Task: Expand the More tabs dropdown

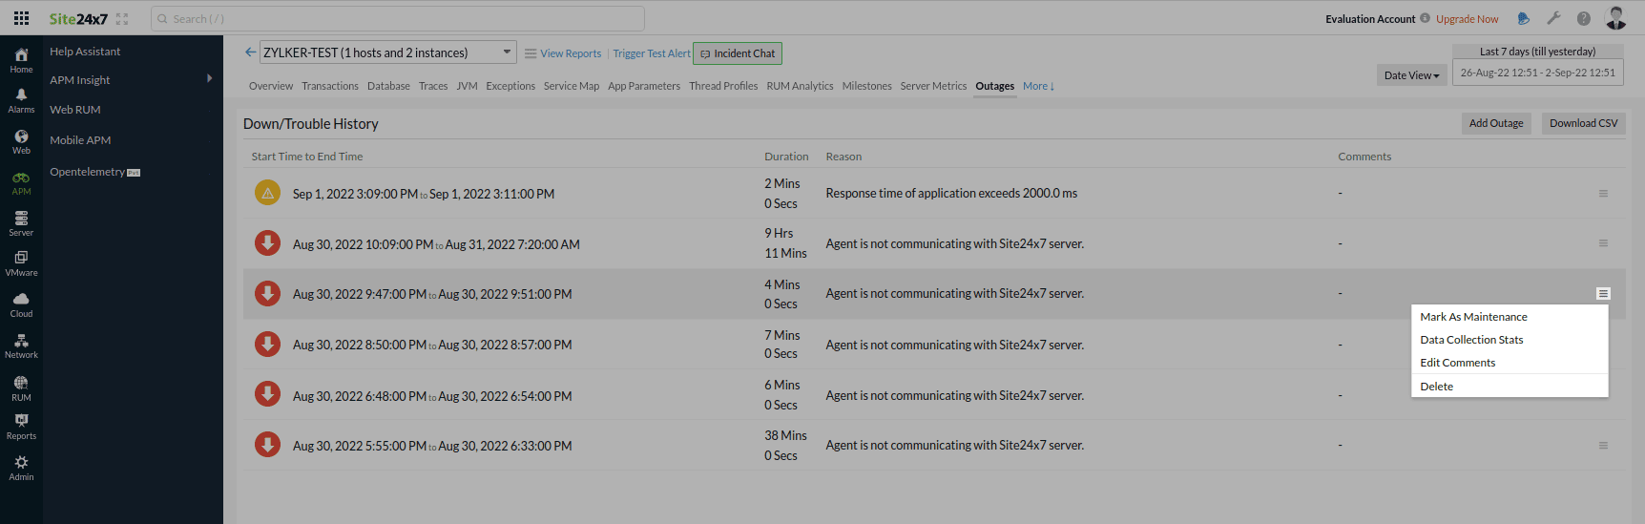Action: (x=1038, y=86)
